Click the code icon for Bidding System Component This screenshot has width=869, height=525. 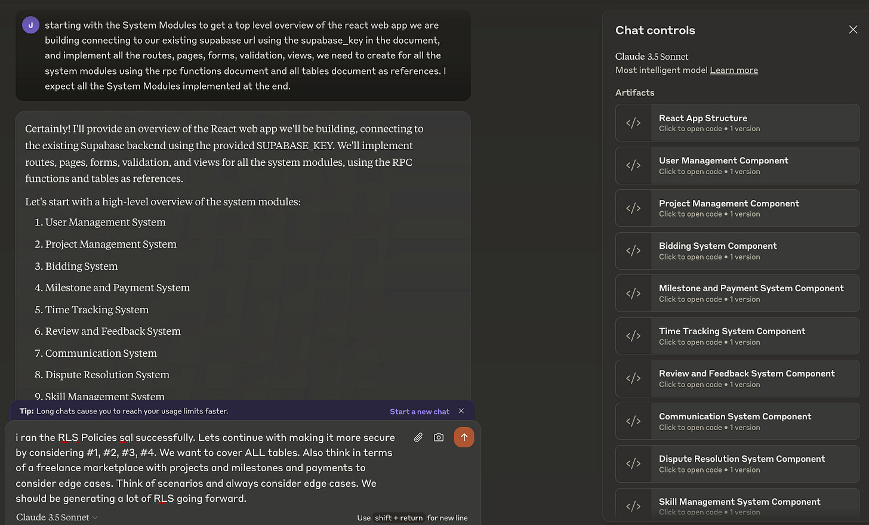(x=633, y=251)
